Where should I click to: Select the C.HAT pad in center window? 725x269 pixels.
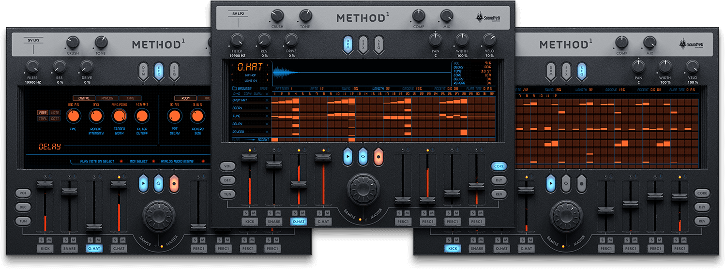[x=322, y=222]
